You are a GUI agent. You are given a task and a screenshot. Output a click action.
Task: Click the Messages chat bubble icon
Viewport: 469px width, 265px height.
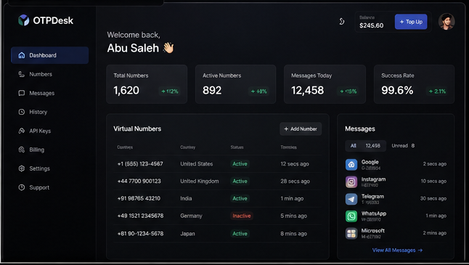(22, 93)
